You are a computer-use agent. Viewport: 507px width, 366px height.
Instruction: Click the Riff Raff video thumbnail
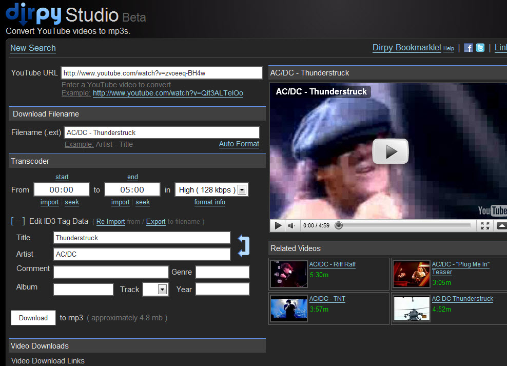(x=289, y=274)
